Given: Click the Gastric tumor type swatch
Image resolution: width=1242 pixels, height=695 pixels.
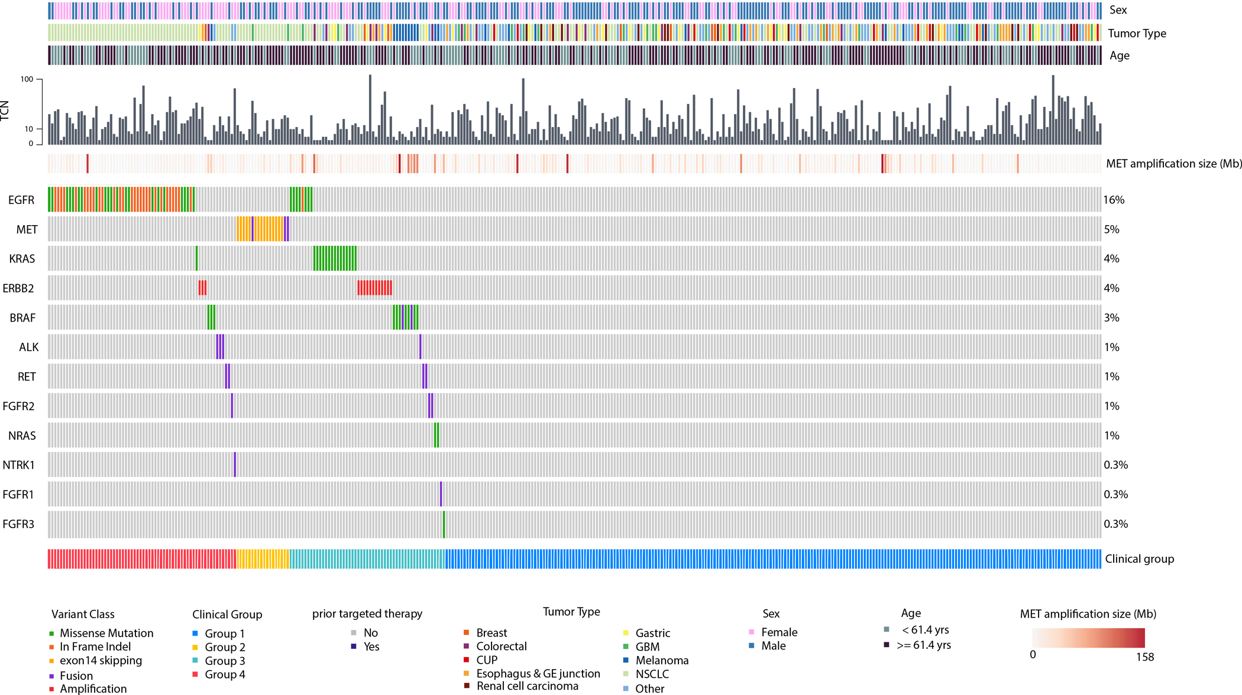Looking at the screenshot, I should pyautogui.click(x=626, y=634).
